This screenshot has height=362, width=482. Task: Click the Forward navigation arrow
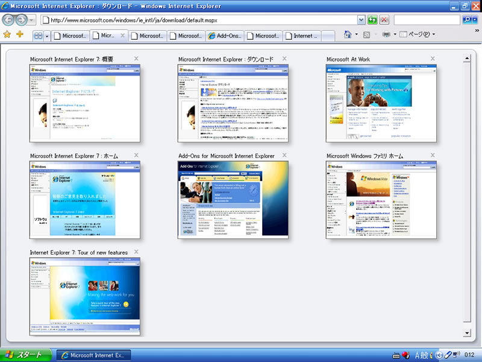[x=22, y=21]
